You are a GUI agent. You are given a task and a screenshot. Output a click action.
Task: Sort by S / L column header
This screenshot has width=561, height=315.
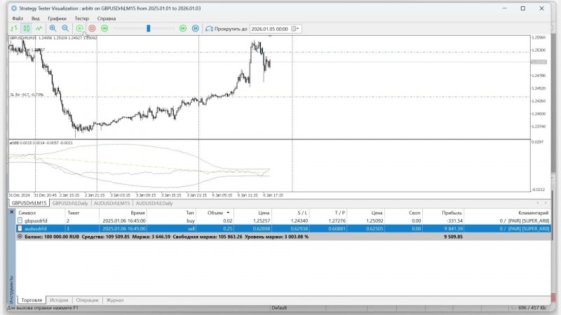tap(290, 213)
